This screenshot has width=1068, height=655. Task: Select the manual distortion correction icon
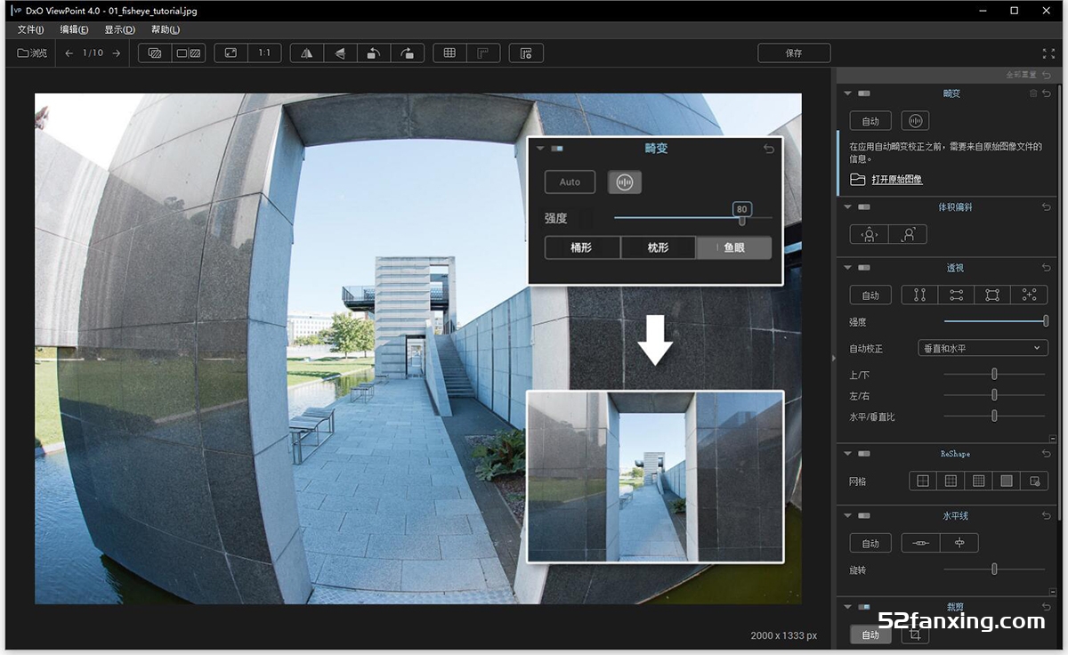pyautogui.click(x=916, y=121)
